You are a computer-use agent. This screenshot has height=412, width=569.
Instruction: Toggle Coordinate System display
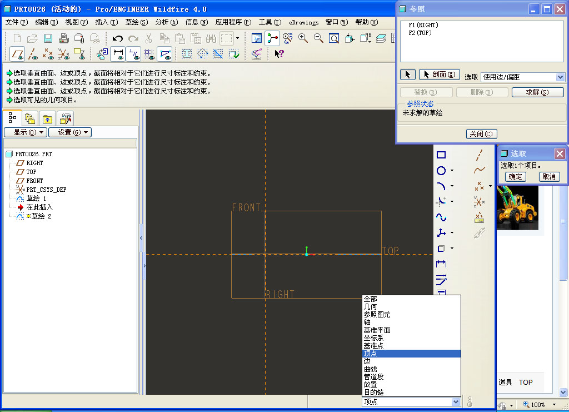click(63, 54)
